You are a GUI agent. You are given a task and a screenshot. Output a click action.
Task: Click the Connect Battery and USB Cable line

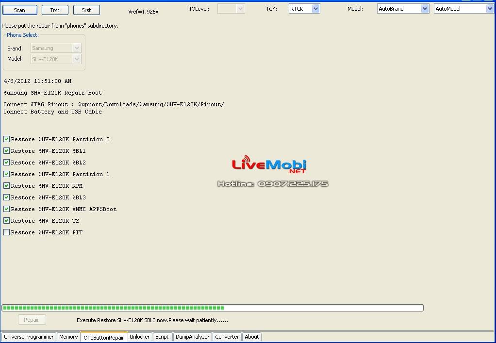coord(53,112)
